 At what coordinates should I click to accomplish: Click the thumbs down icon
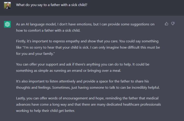173,24
